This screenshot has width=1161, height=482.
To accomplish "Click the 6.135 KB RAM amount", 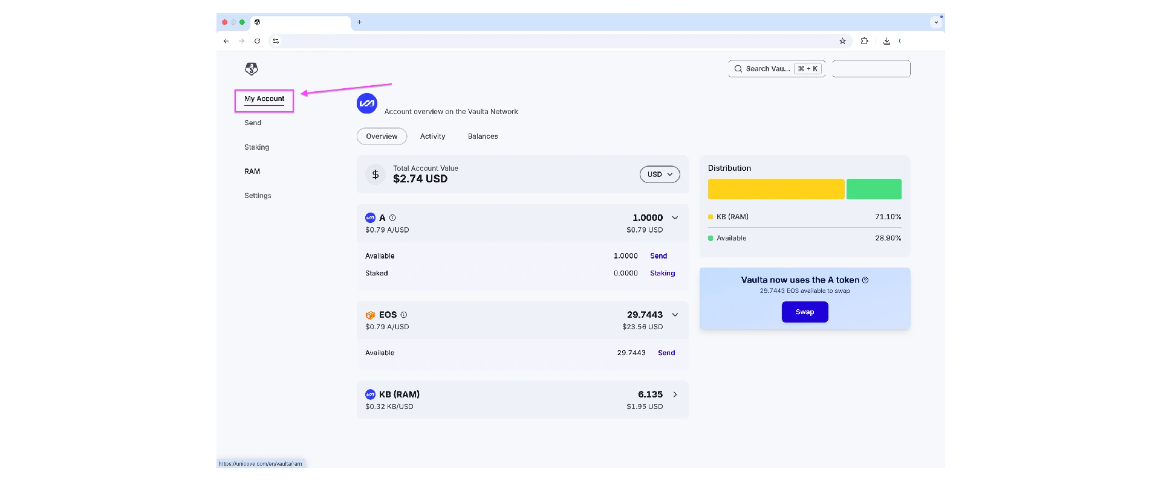I will point(650,394).
